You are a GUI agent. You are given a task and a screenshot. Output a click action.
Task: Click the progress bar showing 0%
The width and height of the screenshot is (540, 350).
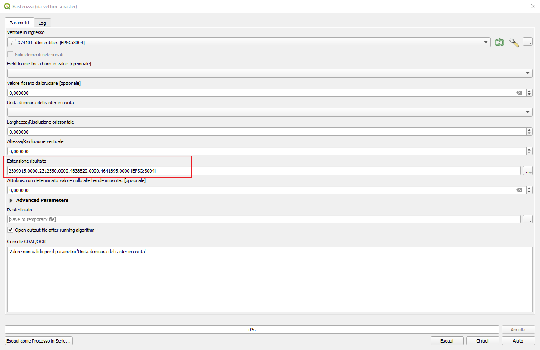tap(252, 330)
